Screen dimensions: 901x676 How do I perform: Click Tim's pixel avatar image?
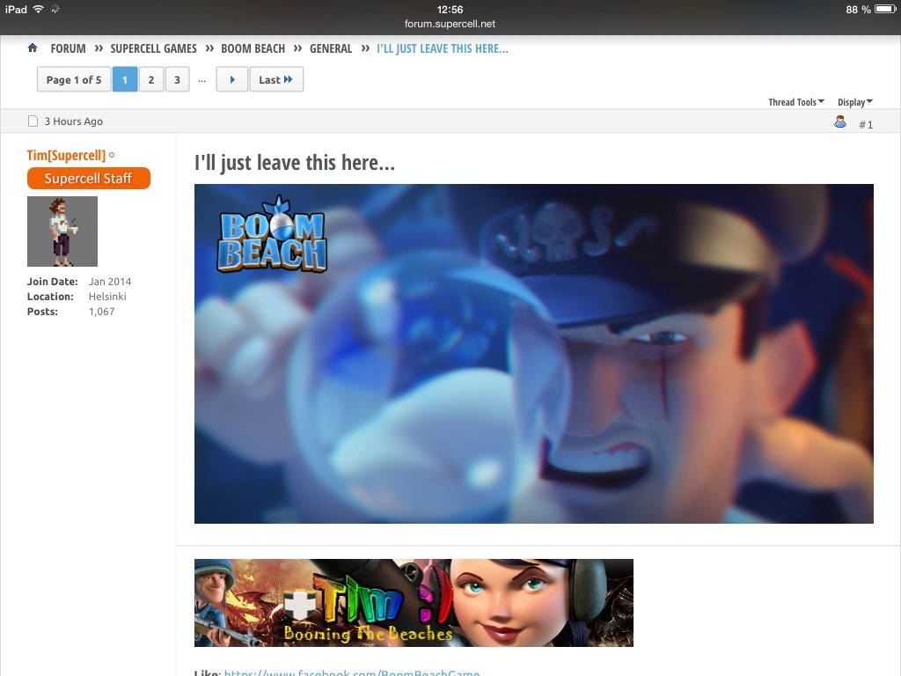point(62,231)
